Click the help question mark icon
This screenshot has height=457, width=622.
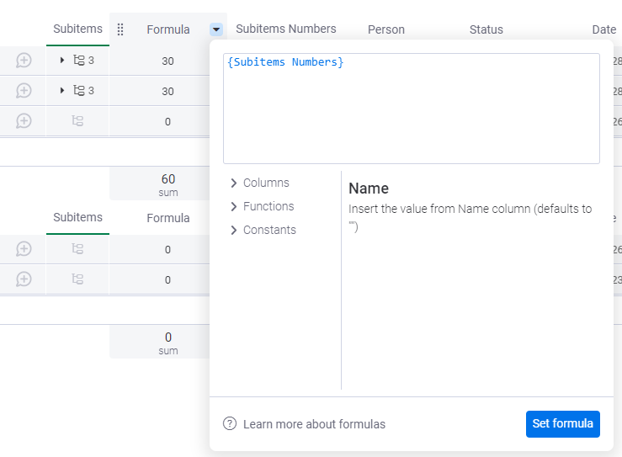pos(230,424)
